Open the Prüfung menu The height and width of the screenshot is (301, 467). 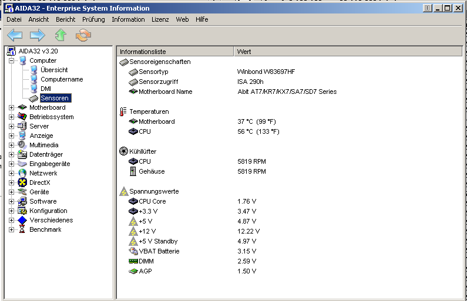(x=93, y=19)
